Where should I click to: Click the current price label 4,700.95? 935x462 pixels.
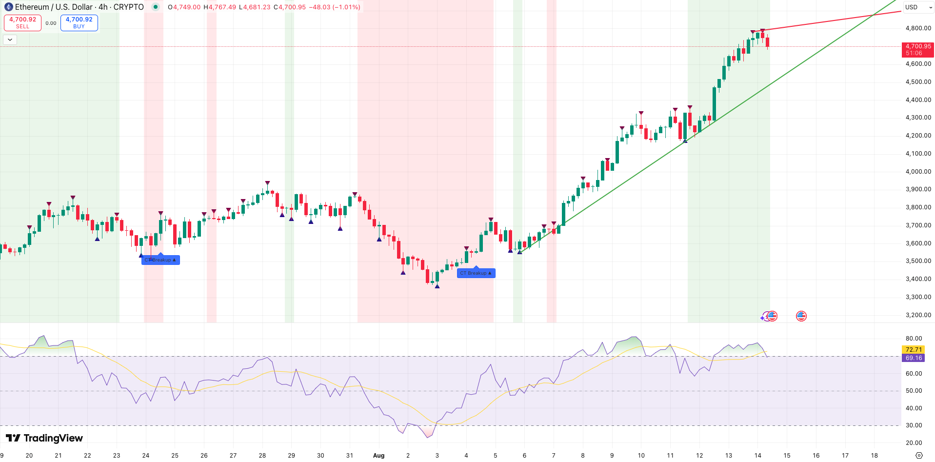(918, 49)
